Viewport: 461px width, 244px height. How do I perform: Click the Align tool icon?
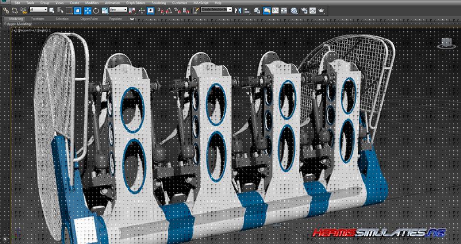(247, 11)
